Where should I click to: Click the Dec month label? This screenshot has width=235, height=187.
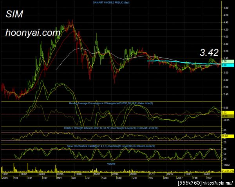pyautogui.click(x=166, y=178)
